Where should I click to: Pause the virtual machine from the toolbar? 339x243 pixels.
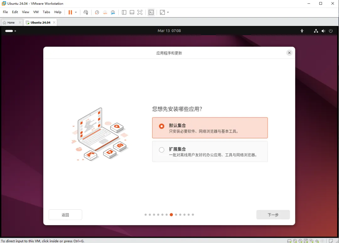pyautogui.click(x=70, y=12)
